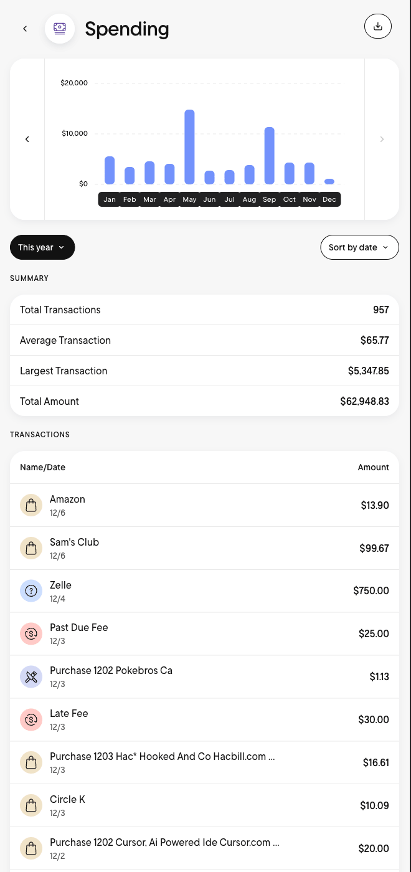This screenshot has width=411, height=872.
Task: Open the Cursor Ai Powered Ide transaction
Action: click(x=204, y=848)
